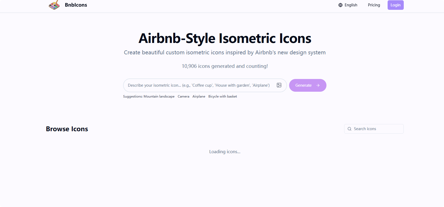Screen dimensions: 444x207
Task: Click the globe language icon
Action: pyautogui.click(x=340, y=5)
